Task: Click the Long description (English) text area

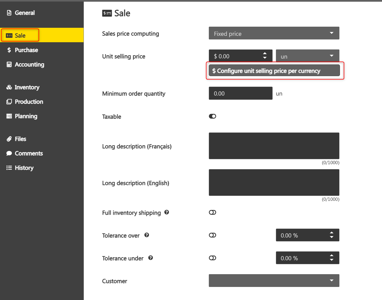Action: (x=274, y=182)
